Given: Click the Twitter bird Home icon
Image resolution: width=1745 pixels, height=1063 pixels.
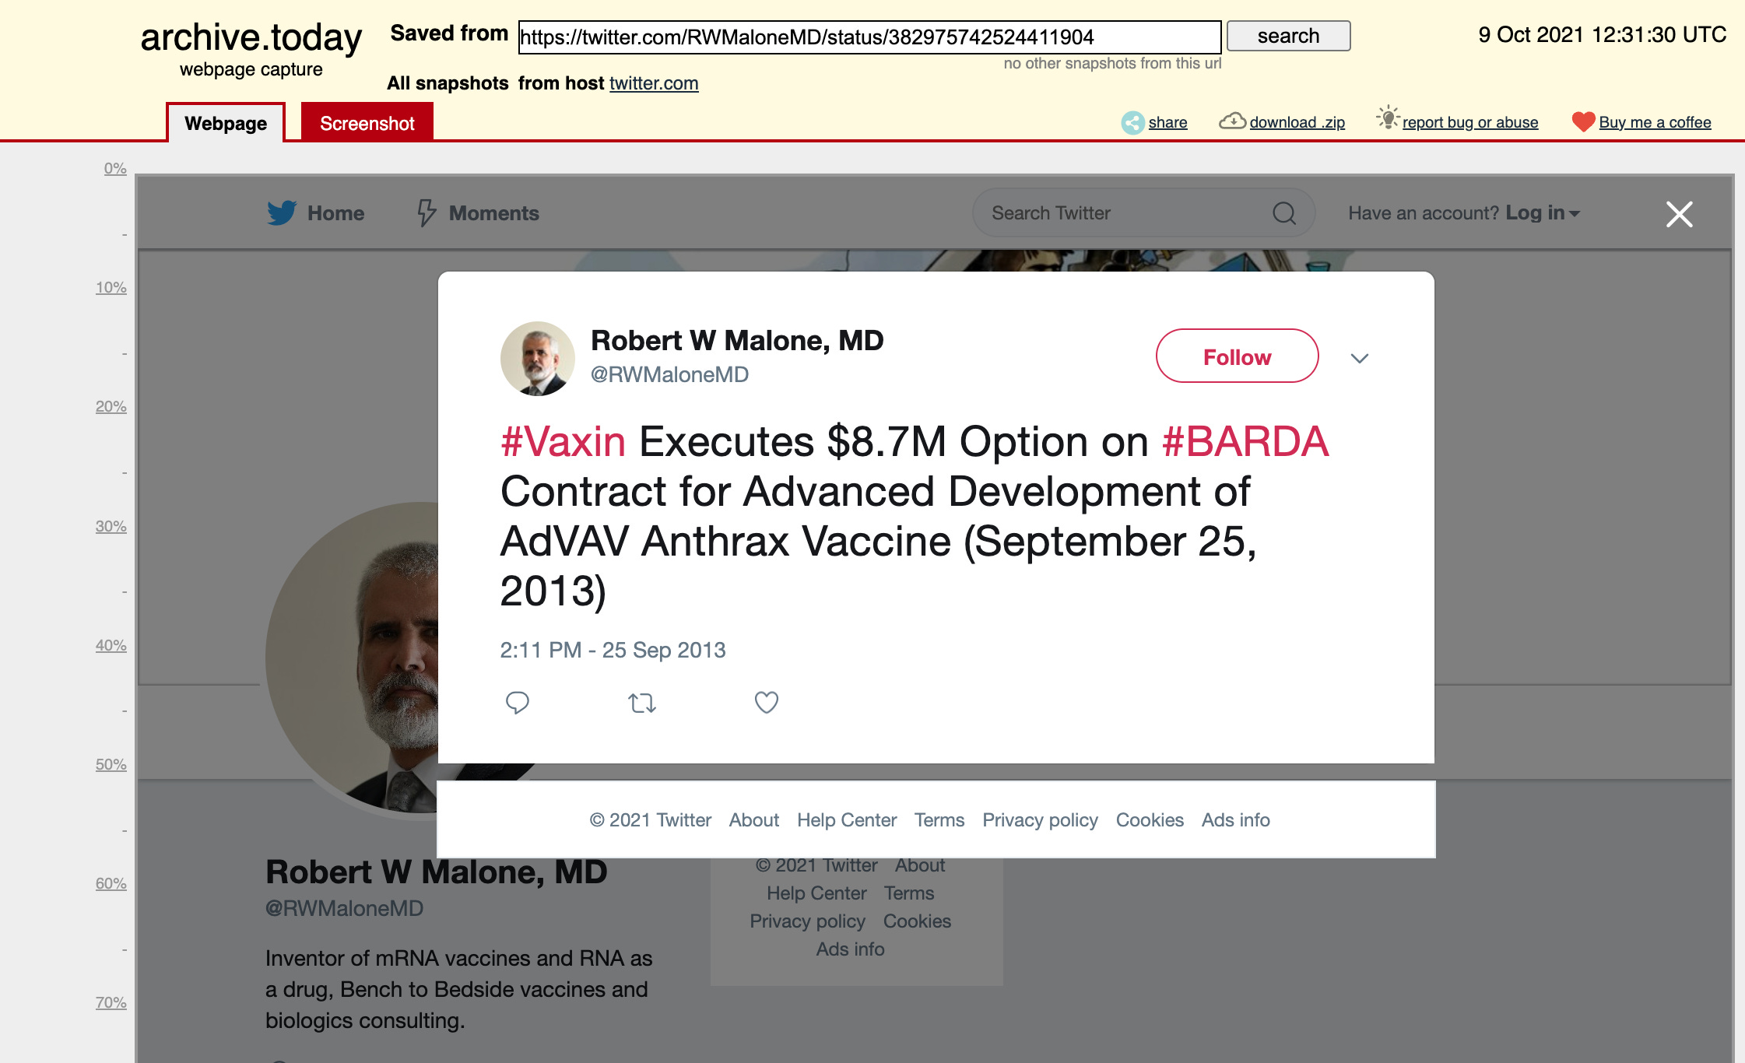Looking at the screenshot, I should pyautogui.click(x=282, y=213).
